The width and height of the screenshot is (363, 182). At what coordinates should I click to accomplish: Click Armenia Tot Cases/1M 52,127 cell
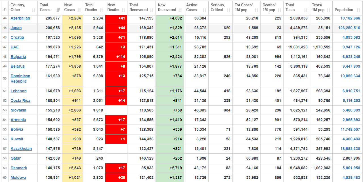(247, 120)
